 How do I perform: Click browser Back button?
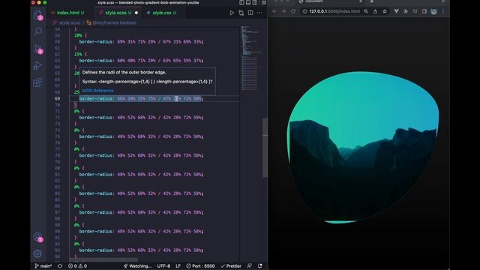274,11
